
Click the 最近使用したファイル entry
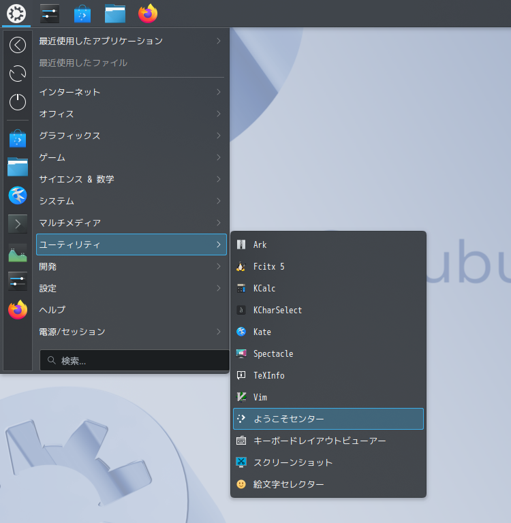[x=131, y=63]
